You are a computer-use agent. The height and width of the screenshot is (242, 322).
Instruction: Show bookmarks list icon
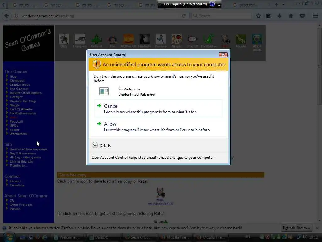pyautogui.click(x=268, y=16)
